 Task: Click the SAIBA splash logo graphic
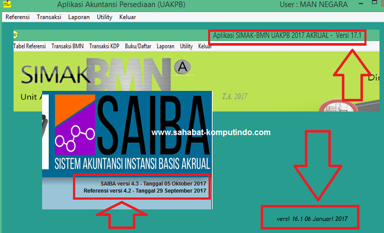[x=132, y=125]
